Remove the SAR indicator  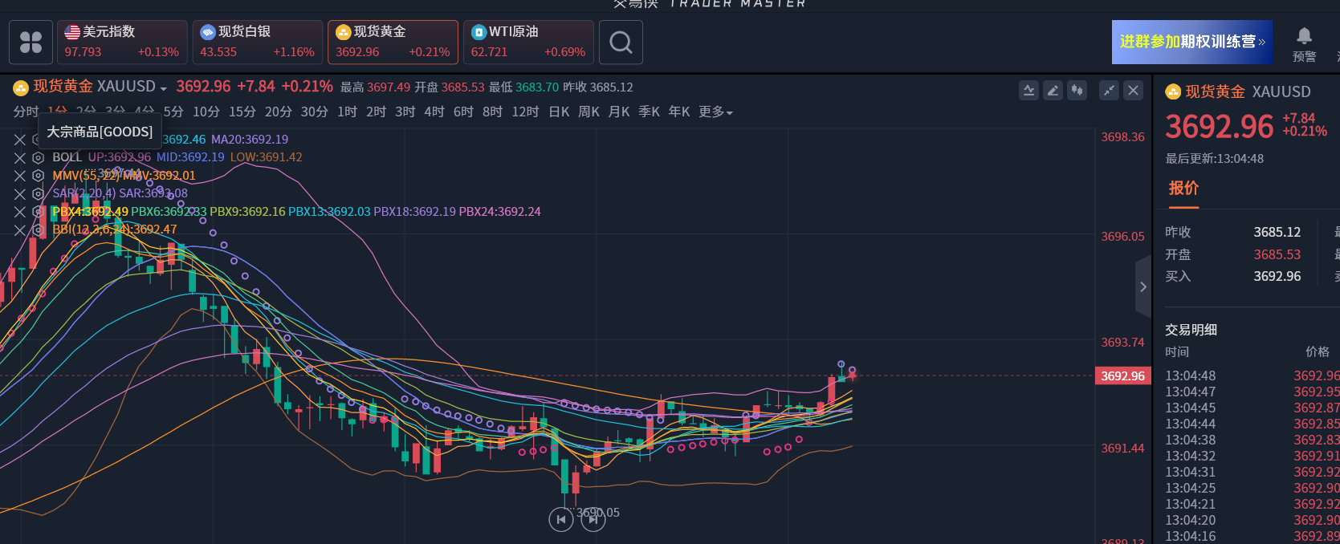click(x=20, y=194)
